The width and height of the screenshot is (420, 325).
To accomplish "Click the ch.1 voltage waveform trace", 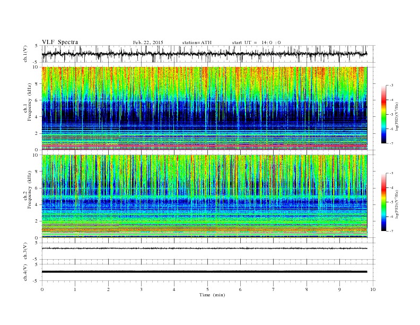I will [x=204, y=54].
